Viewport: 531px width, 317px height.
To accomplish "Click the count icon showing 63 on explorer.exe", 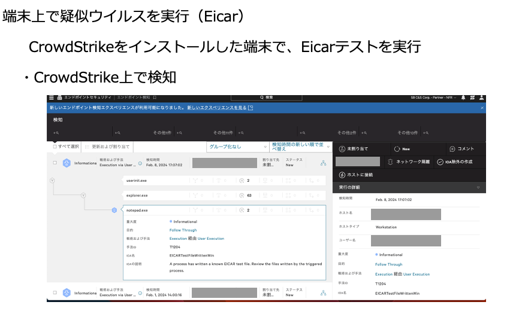I will pyautogui.click(x=242, y=196).
